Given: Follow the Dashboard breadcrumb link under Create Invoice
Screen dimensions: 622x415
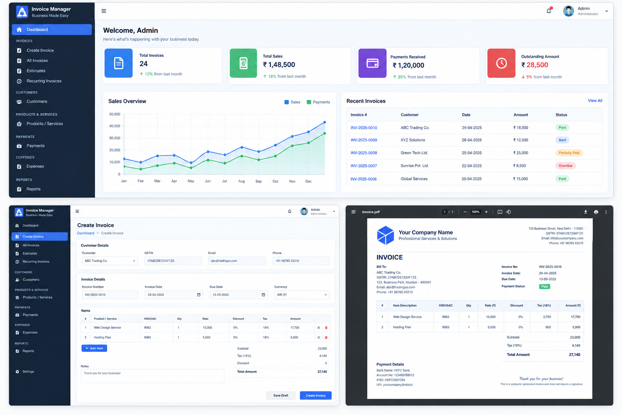Looking at the screenshot, I should click(x=85, y=233).
